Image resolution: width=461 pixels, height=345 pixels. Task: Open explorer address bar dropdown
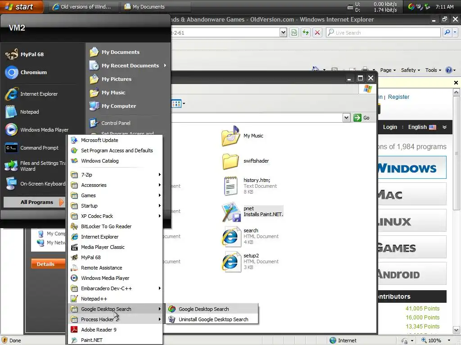click(346, 118)
